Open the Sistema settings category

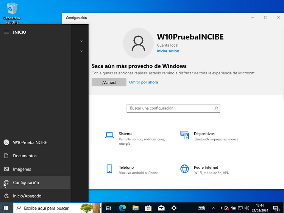tap(125, 134)
